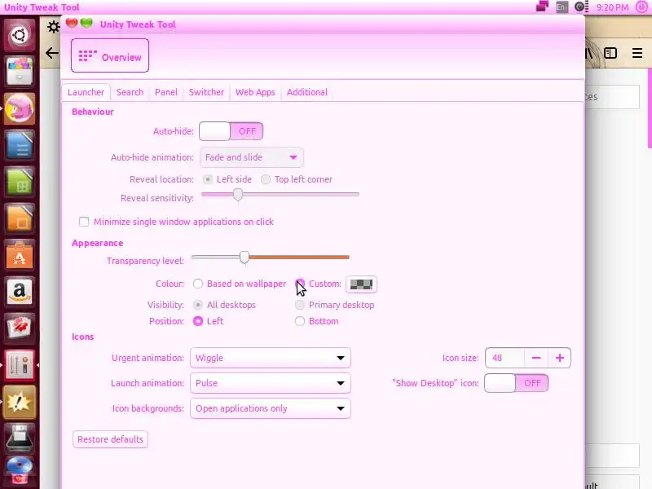Image resolution: width=652 pixels, height=489 pixels.
Task: Open Ubuntu Software Center launcher icon
Action: [x=19, y=255]
